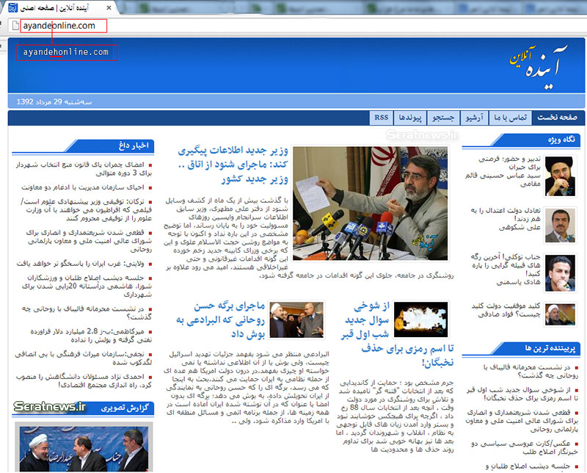Click the اخبار داغ section header
587x473 pixels.
[134, 145]
